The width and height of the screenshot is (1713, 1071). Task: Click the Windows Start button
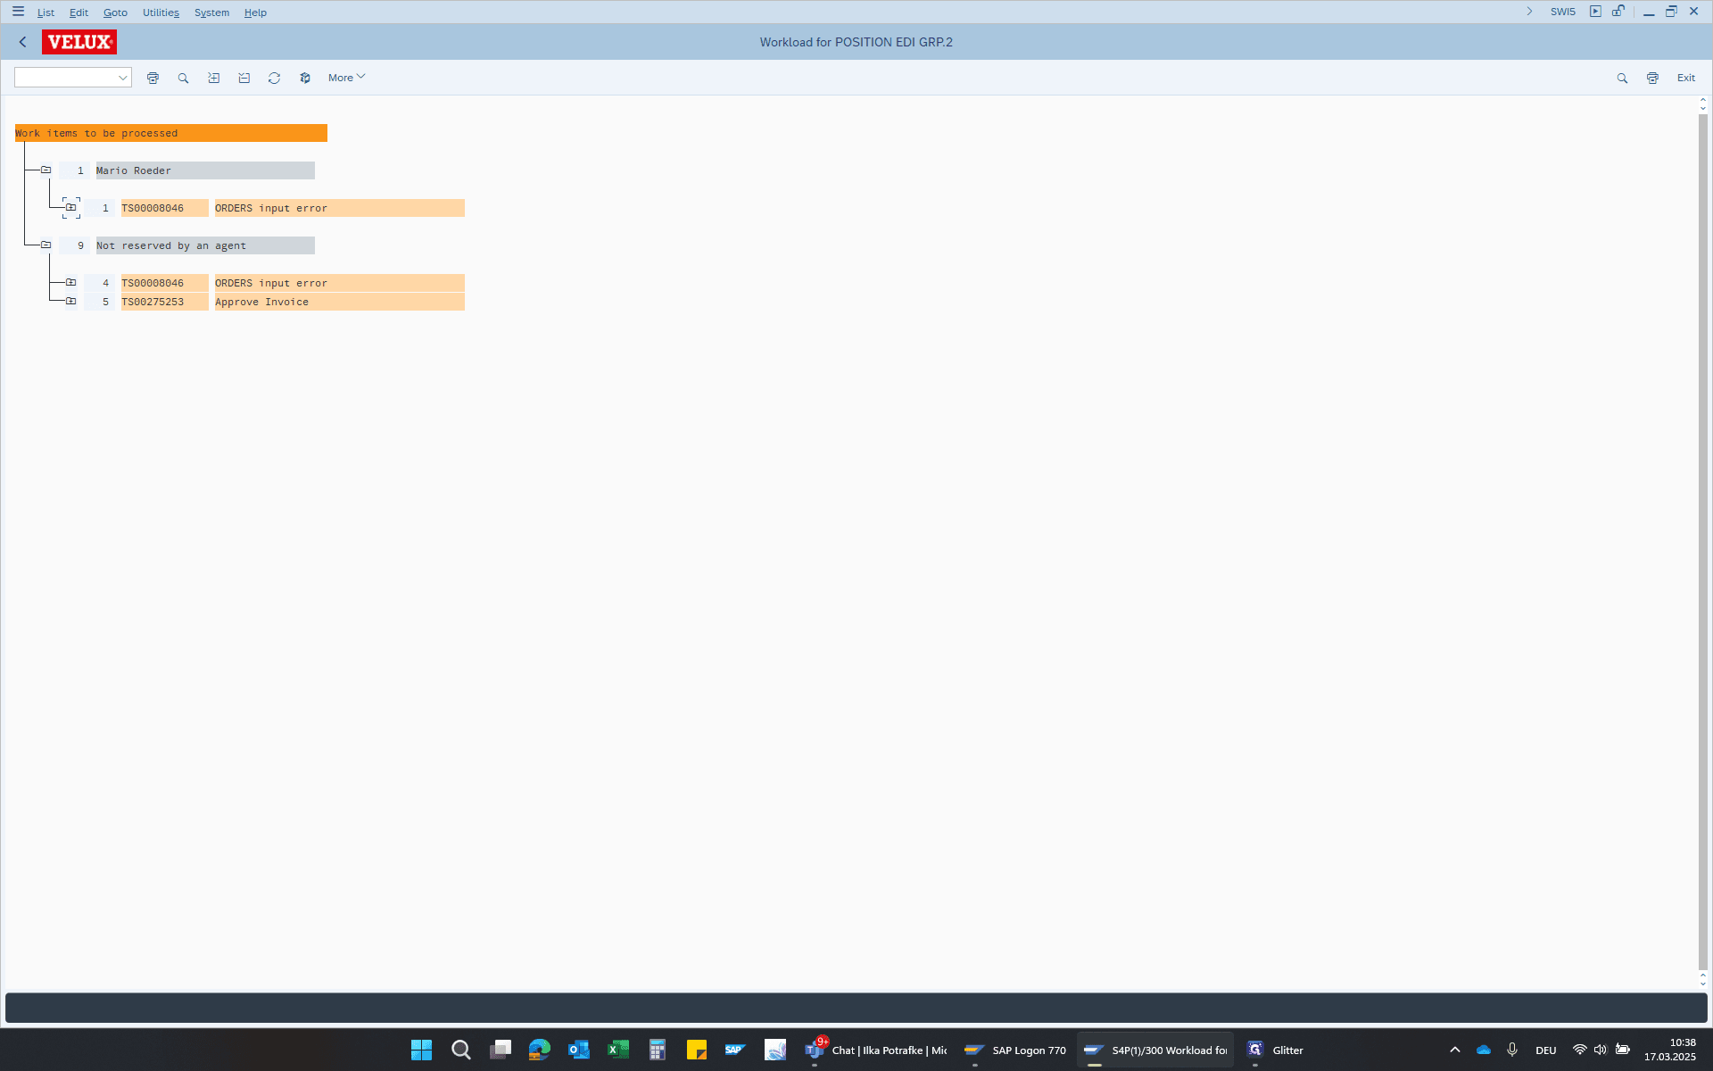click(422, 1050)
